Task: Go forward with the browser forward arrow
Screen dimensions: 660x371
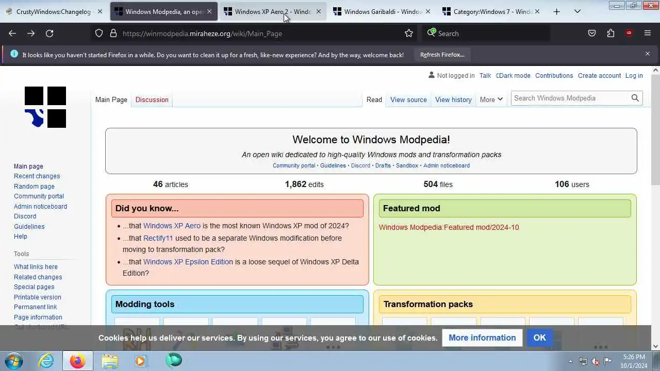Action: click(x=31, y=33)
